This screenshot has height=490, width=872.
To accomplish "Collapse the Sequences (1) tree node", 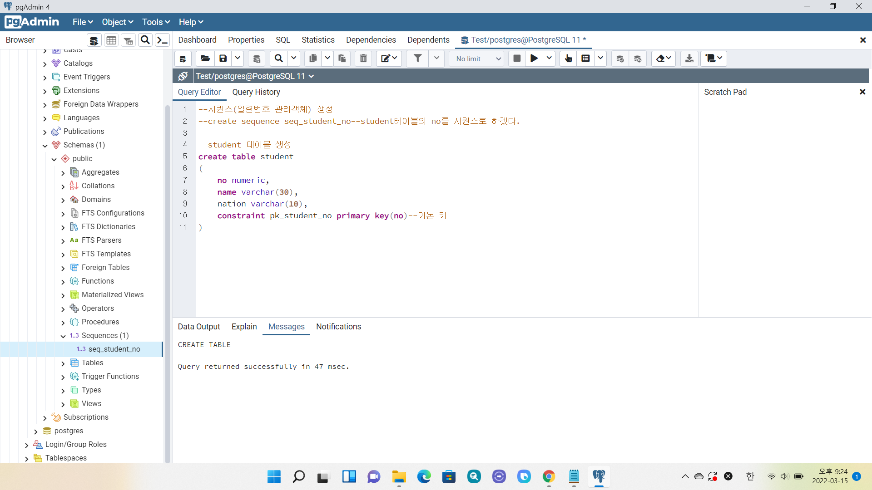I will point(63,336).
